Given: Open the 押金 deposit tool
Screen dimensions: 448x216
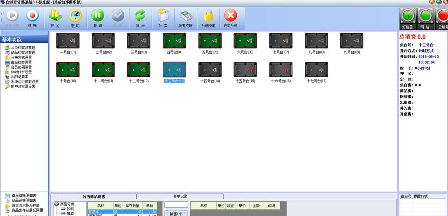Looking at the screenshot, I should [55, 18].
